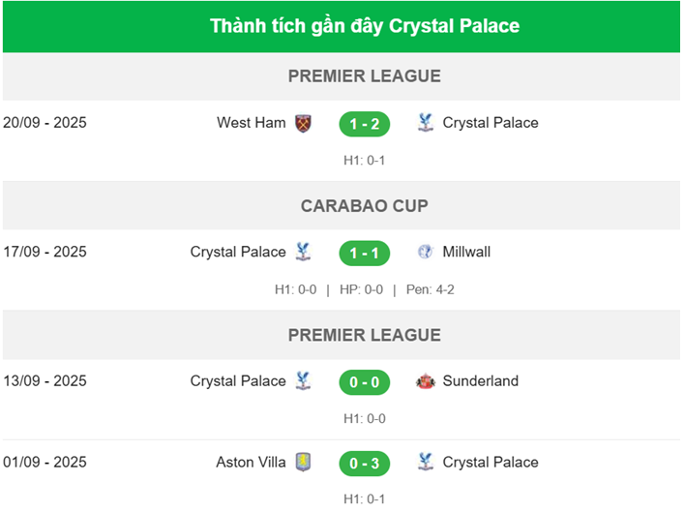Image resolution: width=685 pixels, height=512 pixels.
Task: Open the 1 - 1 score badge
Action: pyautogui.click(x=364, y=254)
